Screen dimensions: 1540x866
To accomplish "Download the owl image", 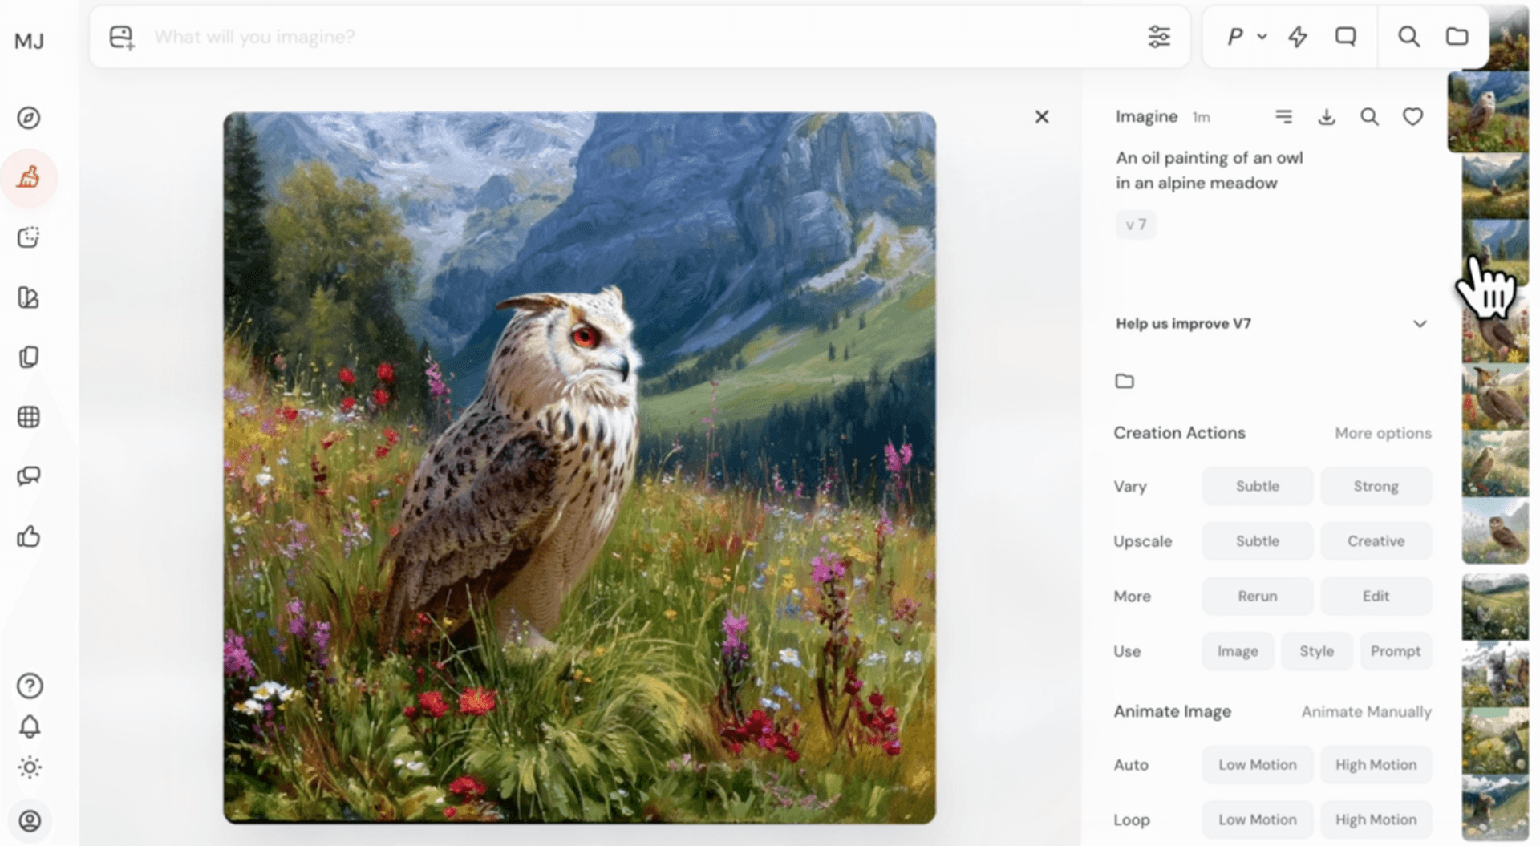I will [1327, 117].
